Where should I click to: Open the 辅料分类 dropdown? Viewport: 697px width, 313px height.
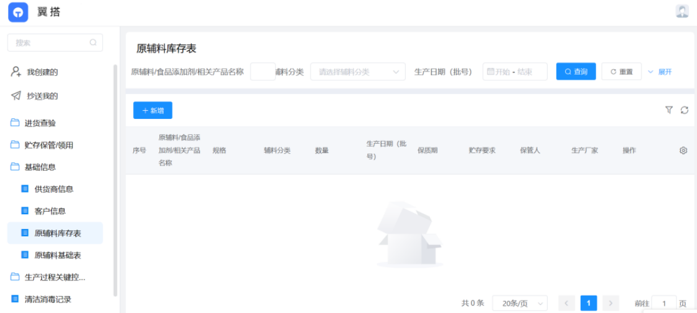coord(357,72)
